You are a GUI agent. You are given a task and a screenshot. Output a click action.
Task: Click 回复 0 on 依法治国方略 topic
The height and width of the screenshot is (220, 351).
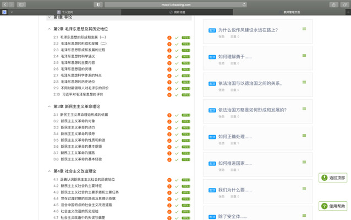[x=235, y=116]
